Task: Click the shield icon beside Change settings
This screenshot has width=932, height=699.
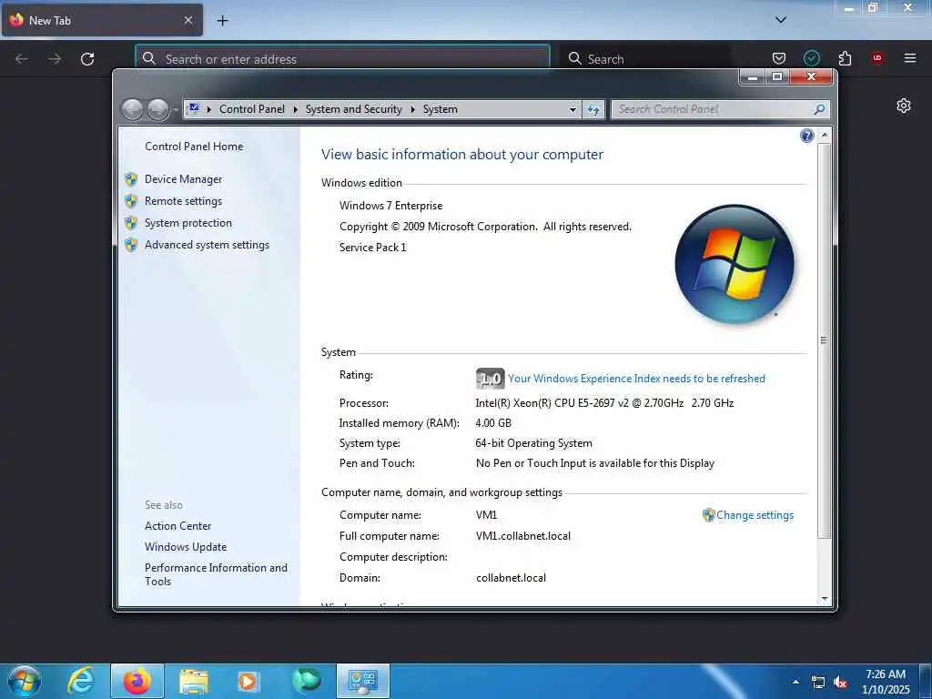Action: click(x=708, y=515)
